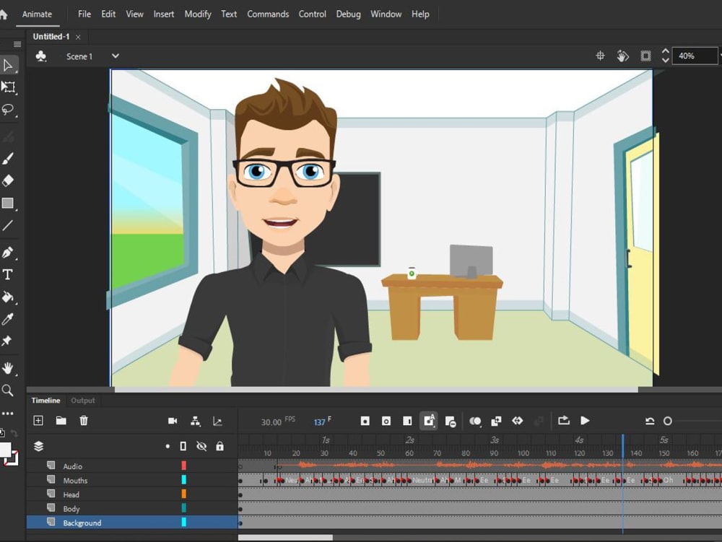722x542 pixels.
Task: Center the stage with crosshair icon
Action: pos(600,56)
